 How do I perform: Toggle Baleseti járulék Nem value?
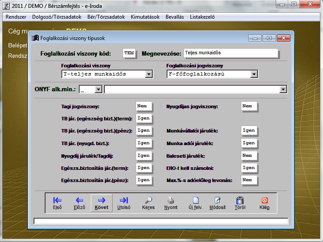249,156
